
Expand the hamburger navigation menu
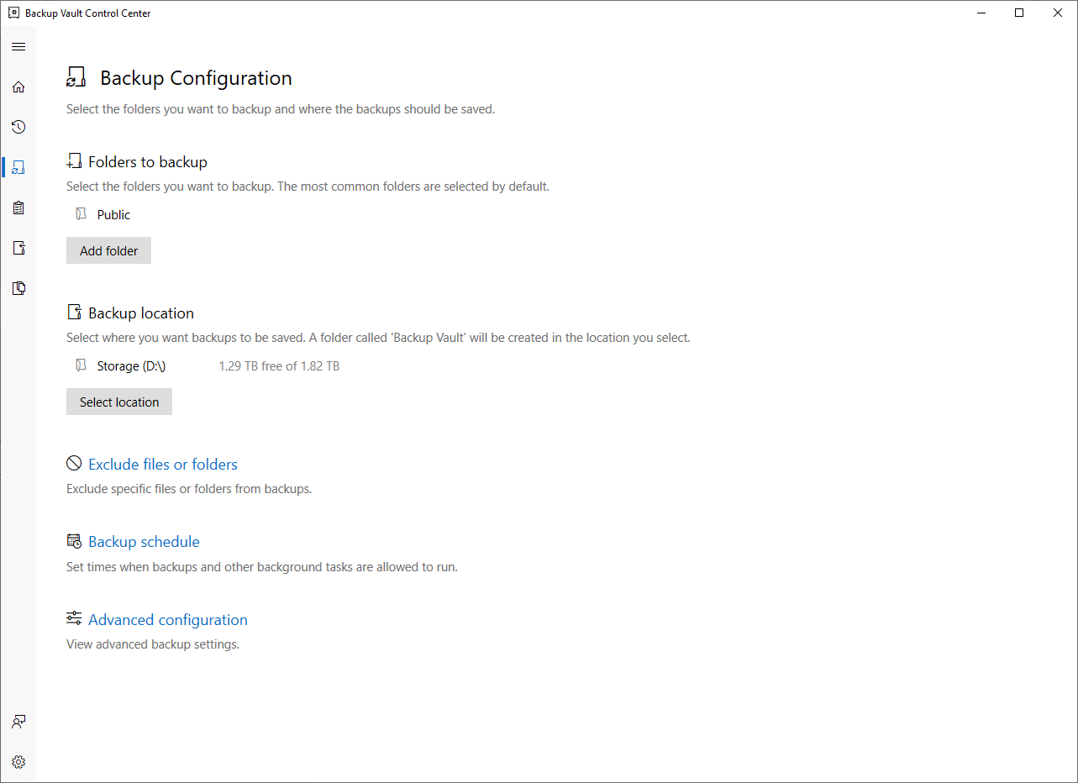coord(18,47)
